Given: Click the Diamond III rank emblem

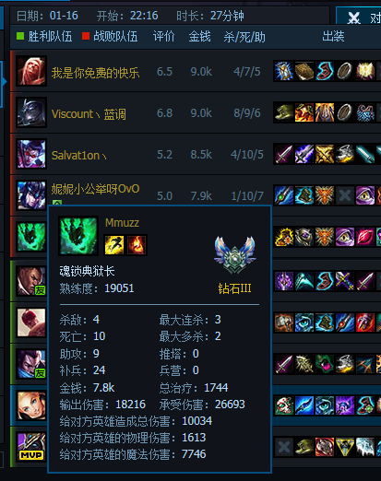Looking at the screenshot, I should (235, 254).
